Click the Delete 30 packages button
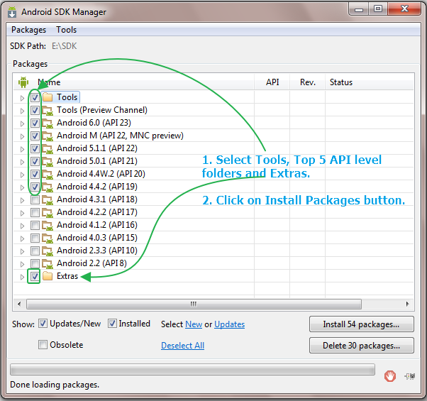This screenshot has width=427, height=401. [x=361, y=346]
